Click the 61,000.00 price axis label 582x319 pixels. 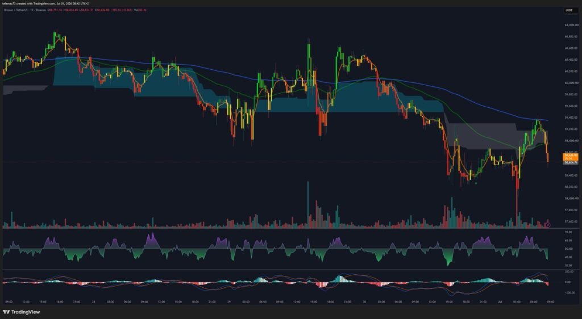(x=571, y=25)
